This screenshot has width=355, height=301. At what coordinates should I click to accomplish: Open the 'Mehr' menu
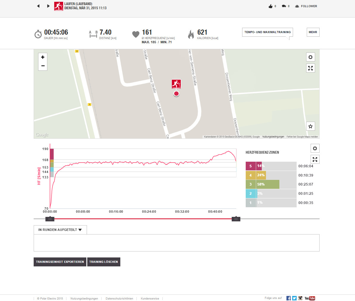click(x=313, y=32)
